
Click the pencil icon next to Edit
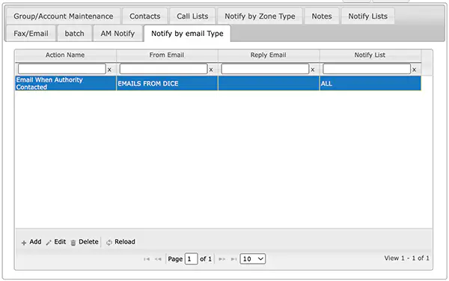[49, 243]
